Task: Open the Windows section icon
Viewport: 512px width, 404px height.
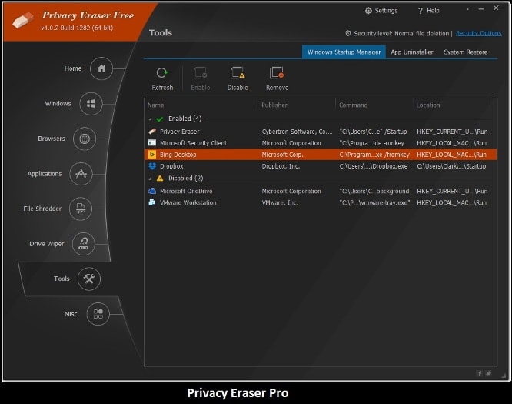Action: pyautogui.click(x=91, y=104)
